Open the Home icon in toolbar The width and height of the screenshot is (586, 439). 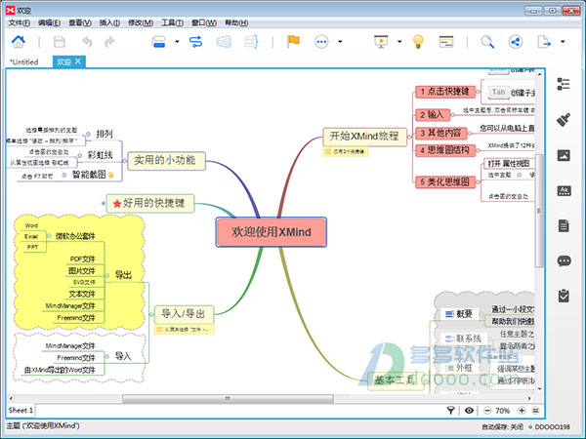tap(18, 41)
